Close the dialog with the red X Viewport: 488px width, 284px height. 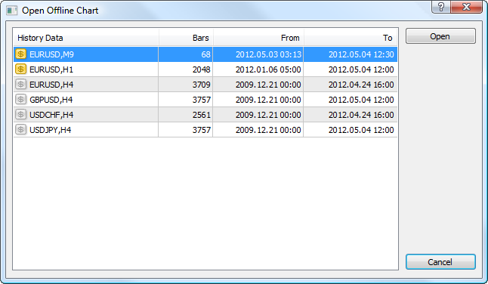[466, 7]
